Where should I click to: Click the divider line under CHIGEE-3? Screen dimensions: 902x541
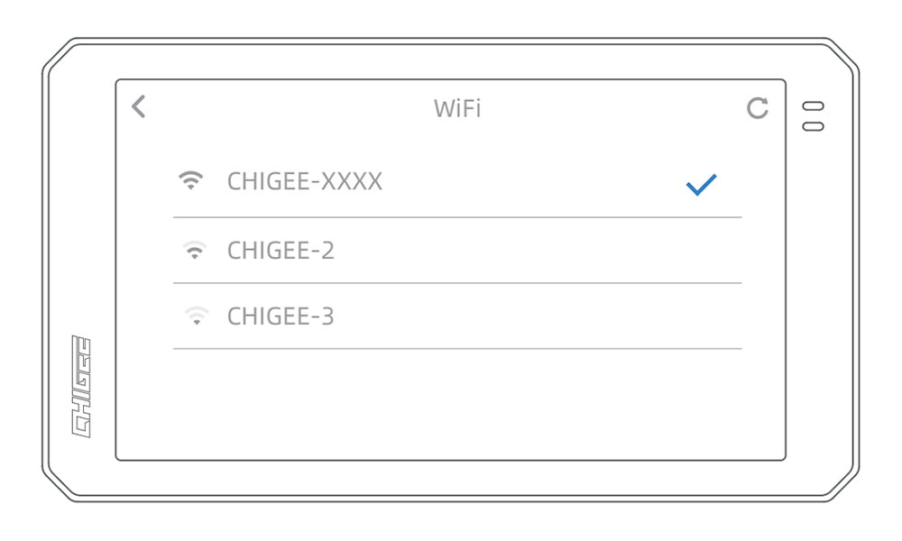point(457,348)
